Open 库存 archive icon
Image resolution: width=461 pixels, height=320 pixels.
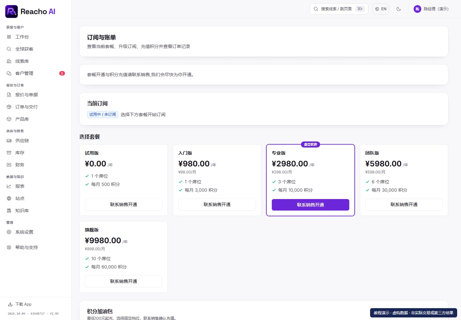[9, 153]
